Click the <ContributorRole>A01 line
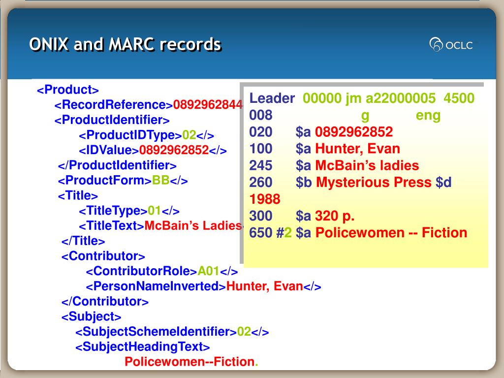This screenshot has width=504, height=378. [161, 271]
